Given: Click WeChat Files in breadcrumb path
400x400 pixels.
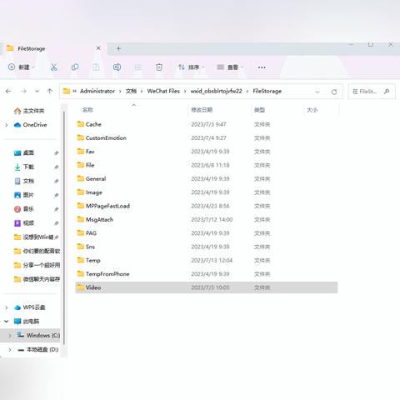Looking at the screenshot, I should (x=163, y=91).
